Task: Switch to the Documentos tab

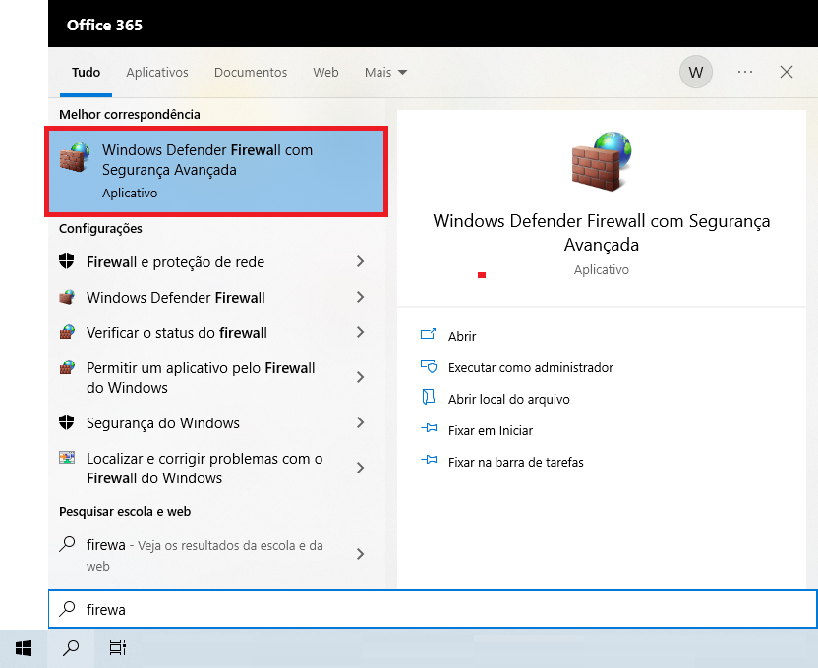Action: click(251, 73)
